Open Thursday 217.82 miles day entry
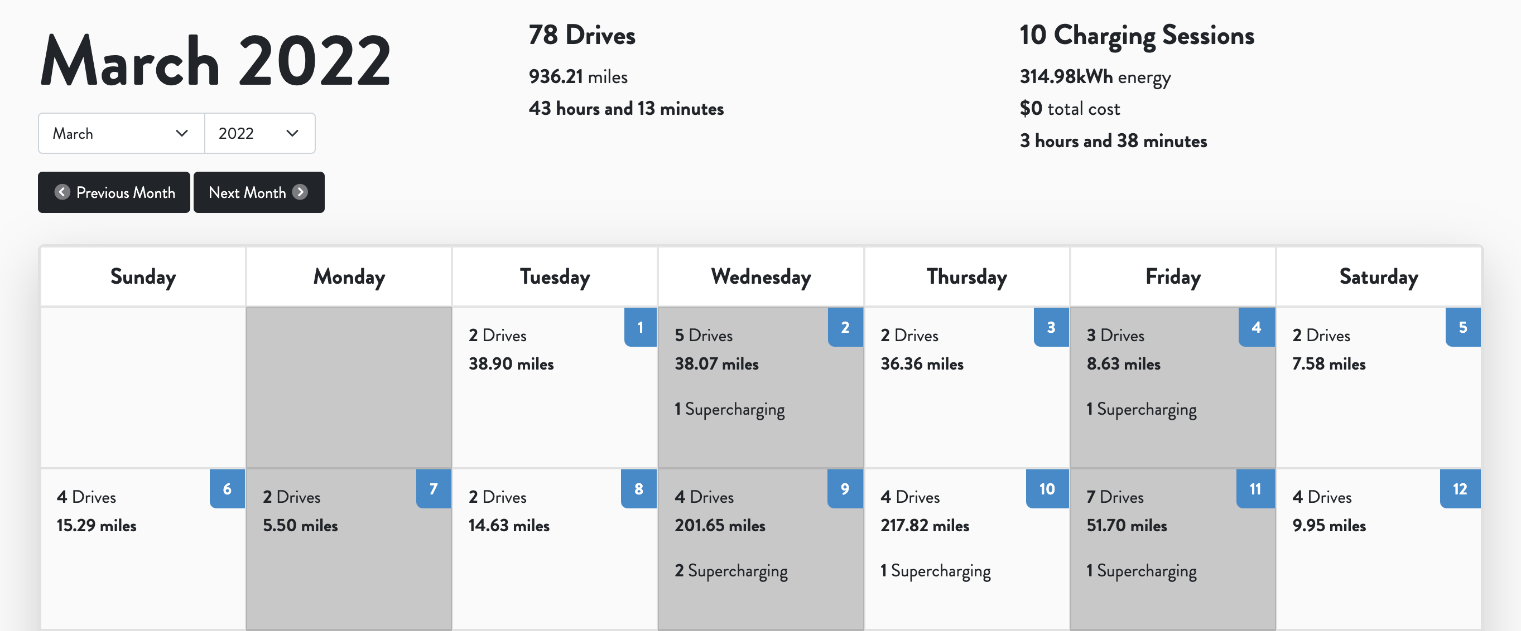Image resolution: width=1521 pixels, height=631 pixels. pyautogui.click(x=967, y=550)
